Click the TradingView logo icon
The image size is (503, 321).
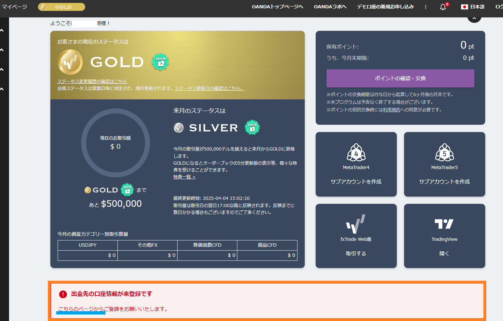(x=444, y=224)
